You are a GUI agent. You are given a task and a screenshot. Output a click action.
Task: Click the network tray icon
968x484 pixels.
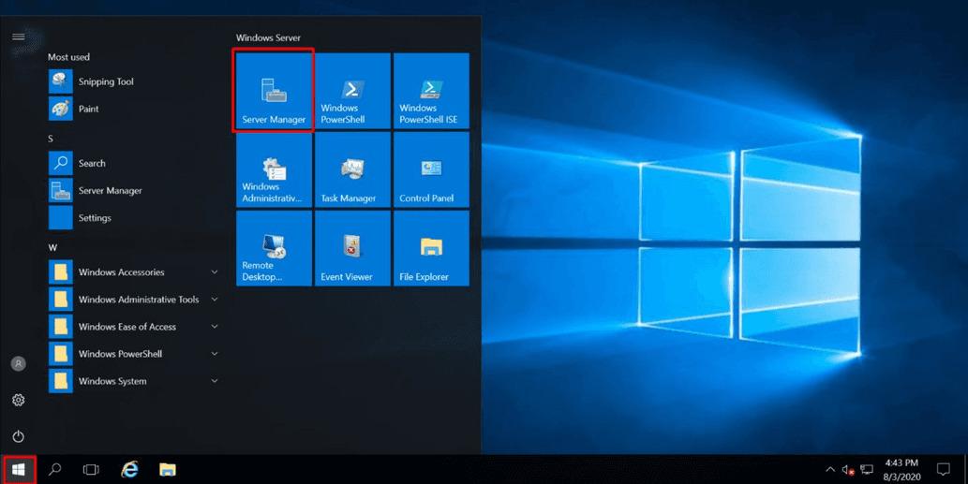867,470
